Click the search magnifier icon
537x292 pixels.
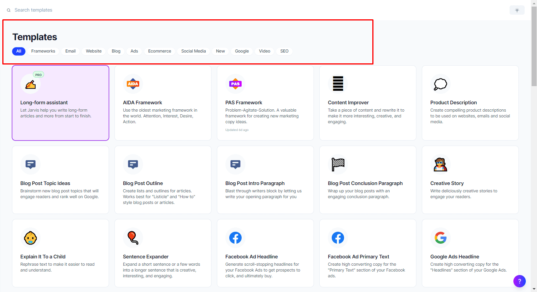point(9,10)
